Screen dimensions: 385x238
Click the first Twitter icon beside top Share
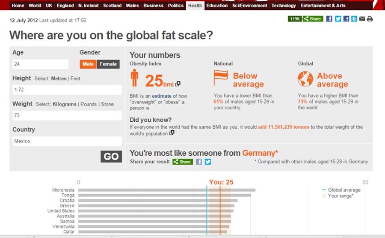338,19
